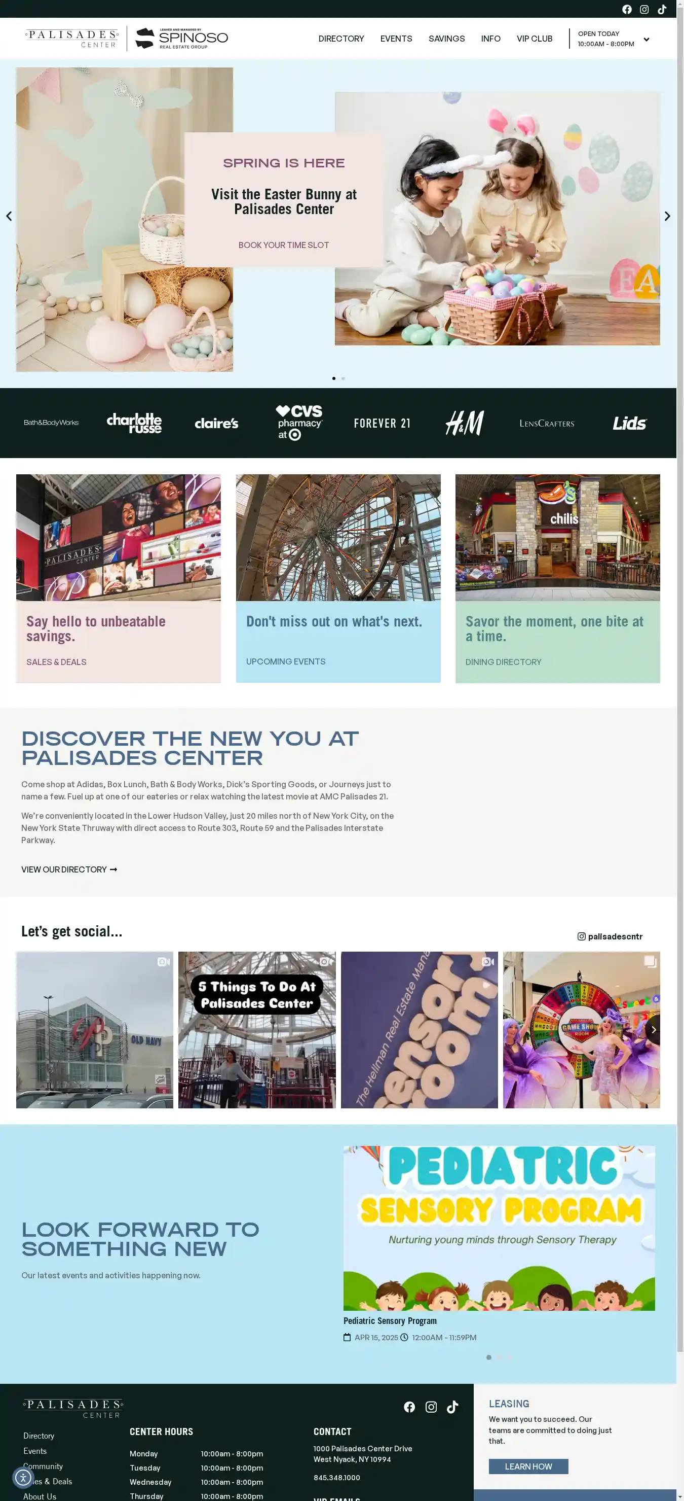Expand the Open Today hours dropdown

pos(646,39)
